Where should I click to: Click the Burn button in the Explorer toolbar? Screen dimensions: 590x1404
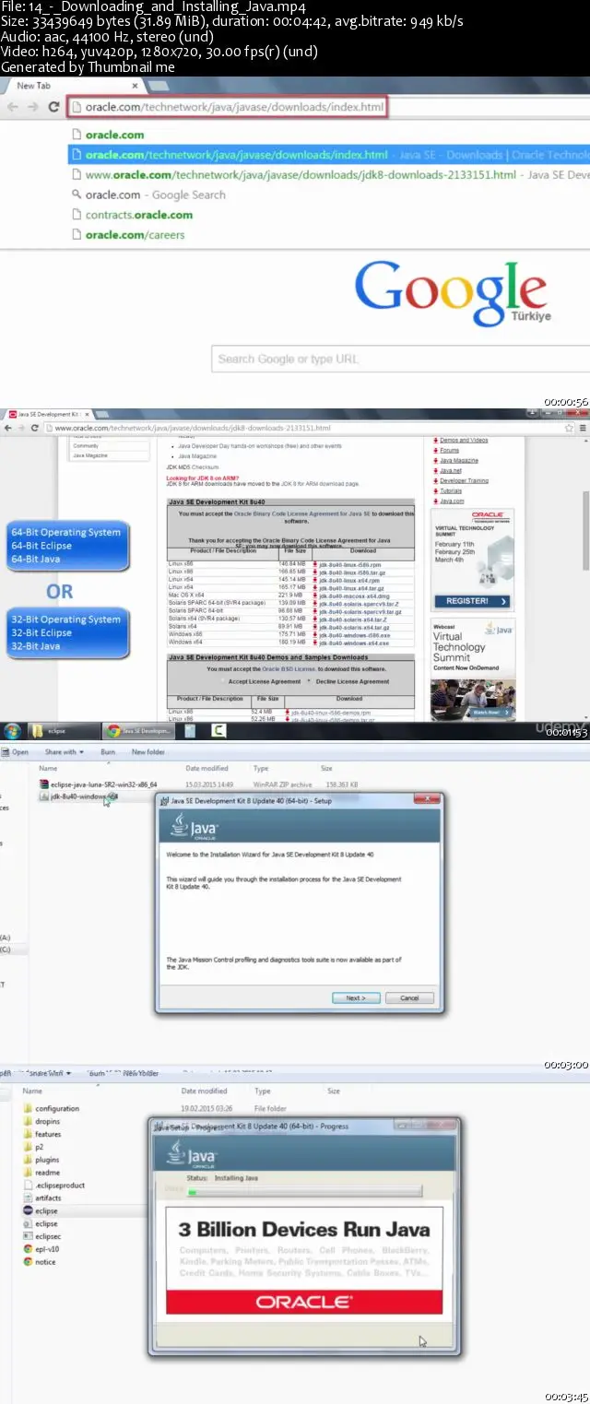click(x=107, y=752)
